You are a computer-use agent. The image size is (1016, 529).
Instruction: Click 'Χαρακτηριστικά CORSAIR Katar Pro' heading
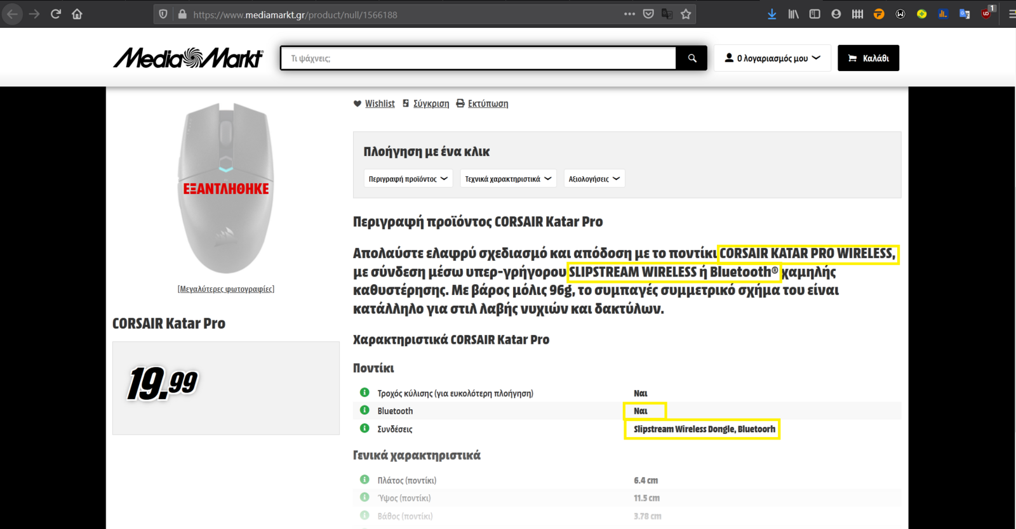click(x=451, y=340)
